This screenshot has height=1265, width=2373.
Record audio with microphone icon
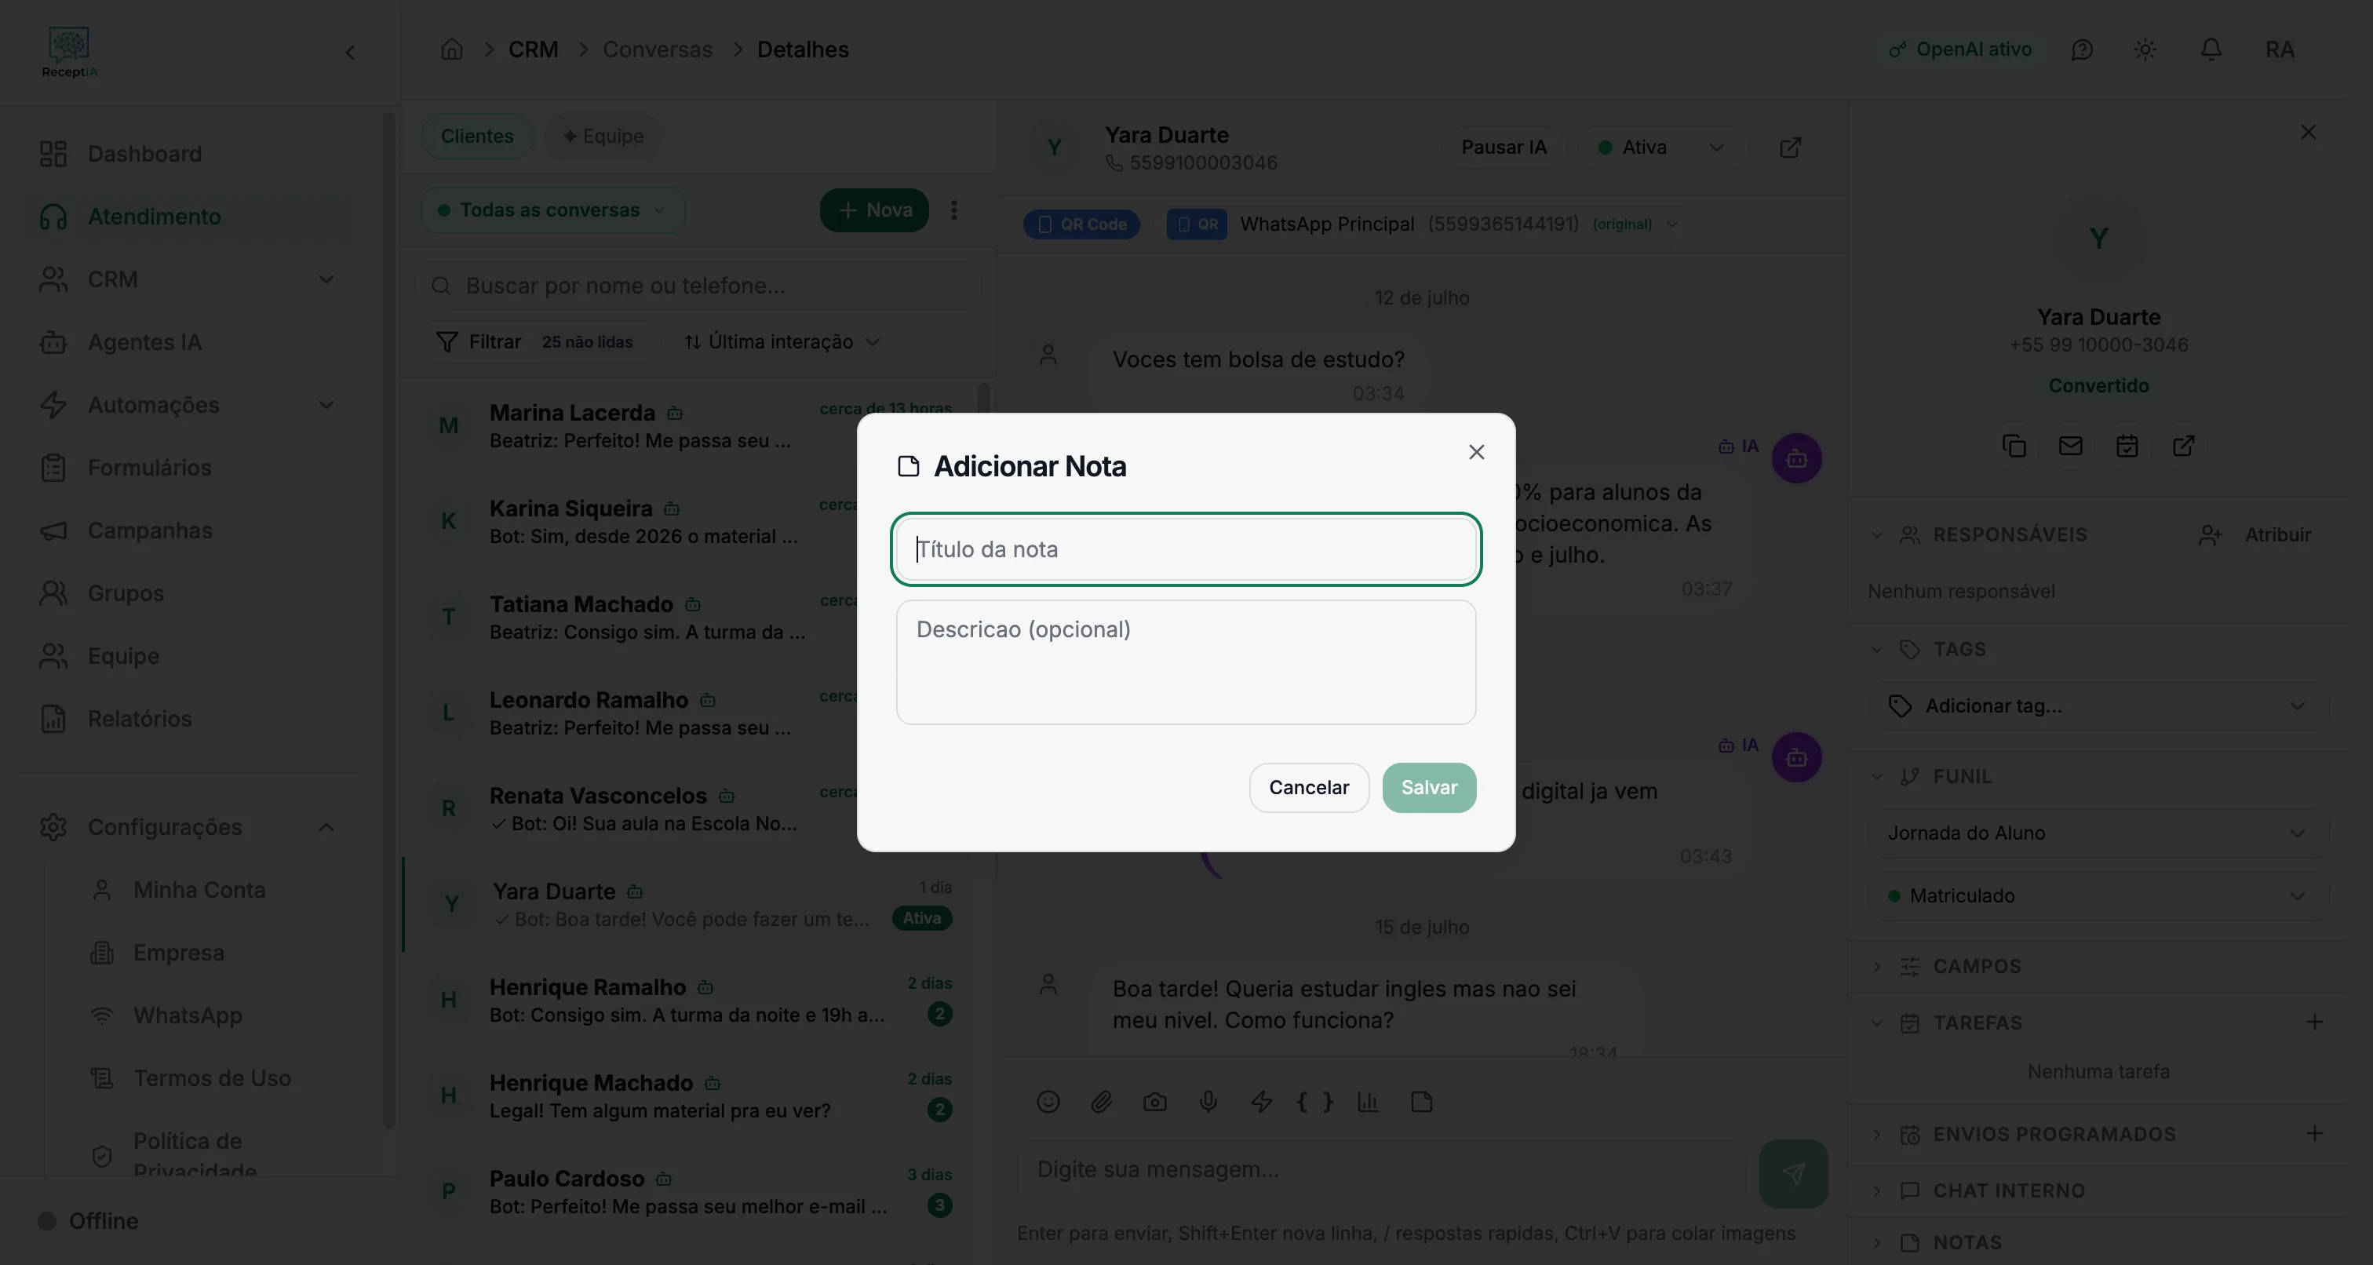pyautogui.click(x=1208, y=1102)
